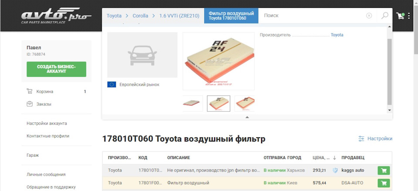The height and width of the screenshot is (191, 418).
Task: Open Заказы in the sidebar
Action: [x=44, y=104]
